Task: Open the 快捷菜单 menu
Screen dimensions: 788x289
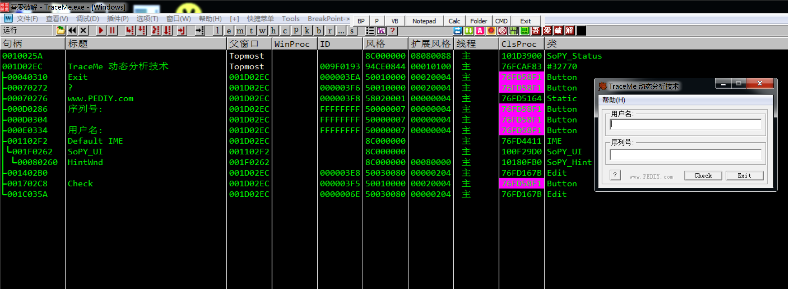Action: coord(260,19)
